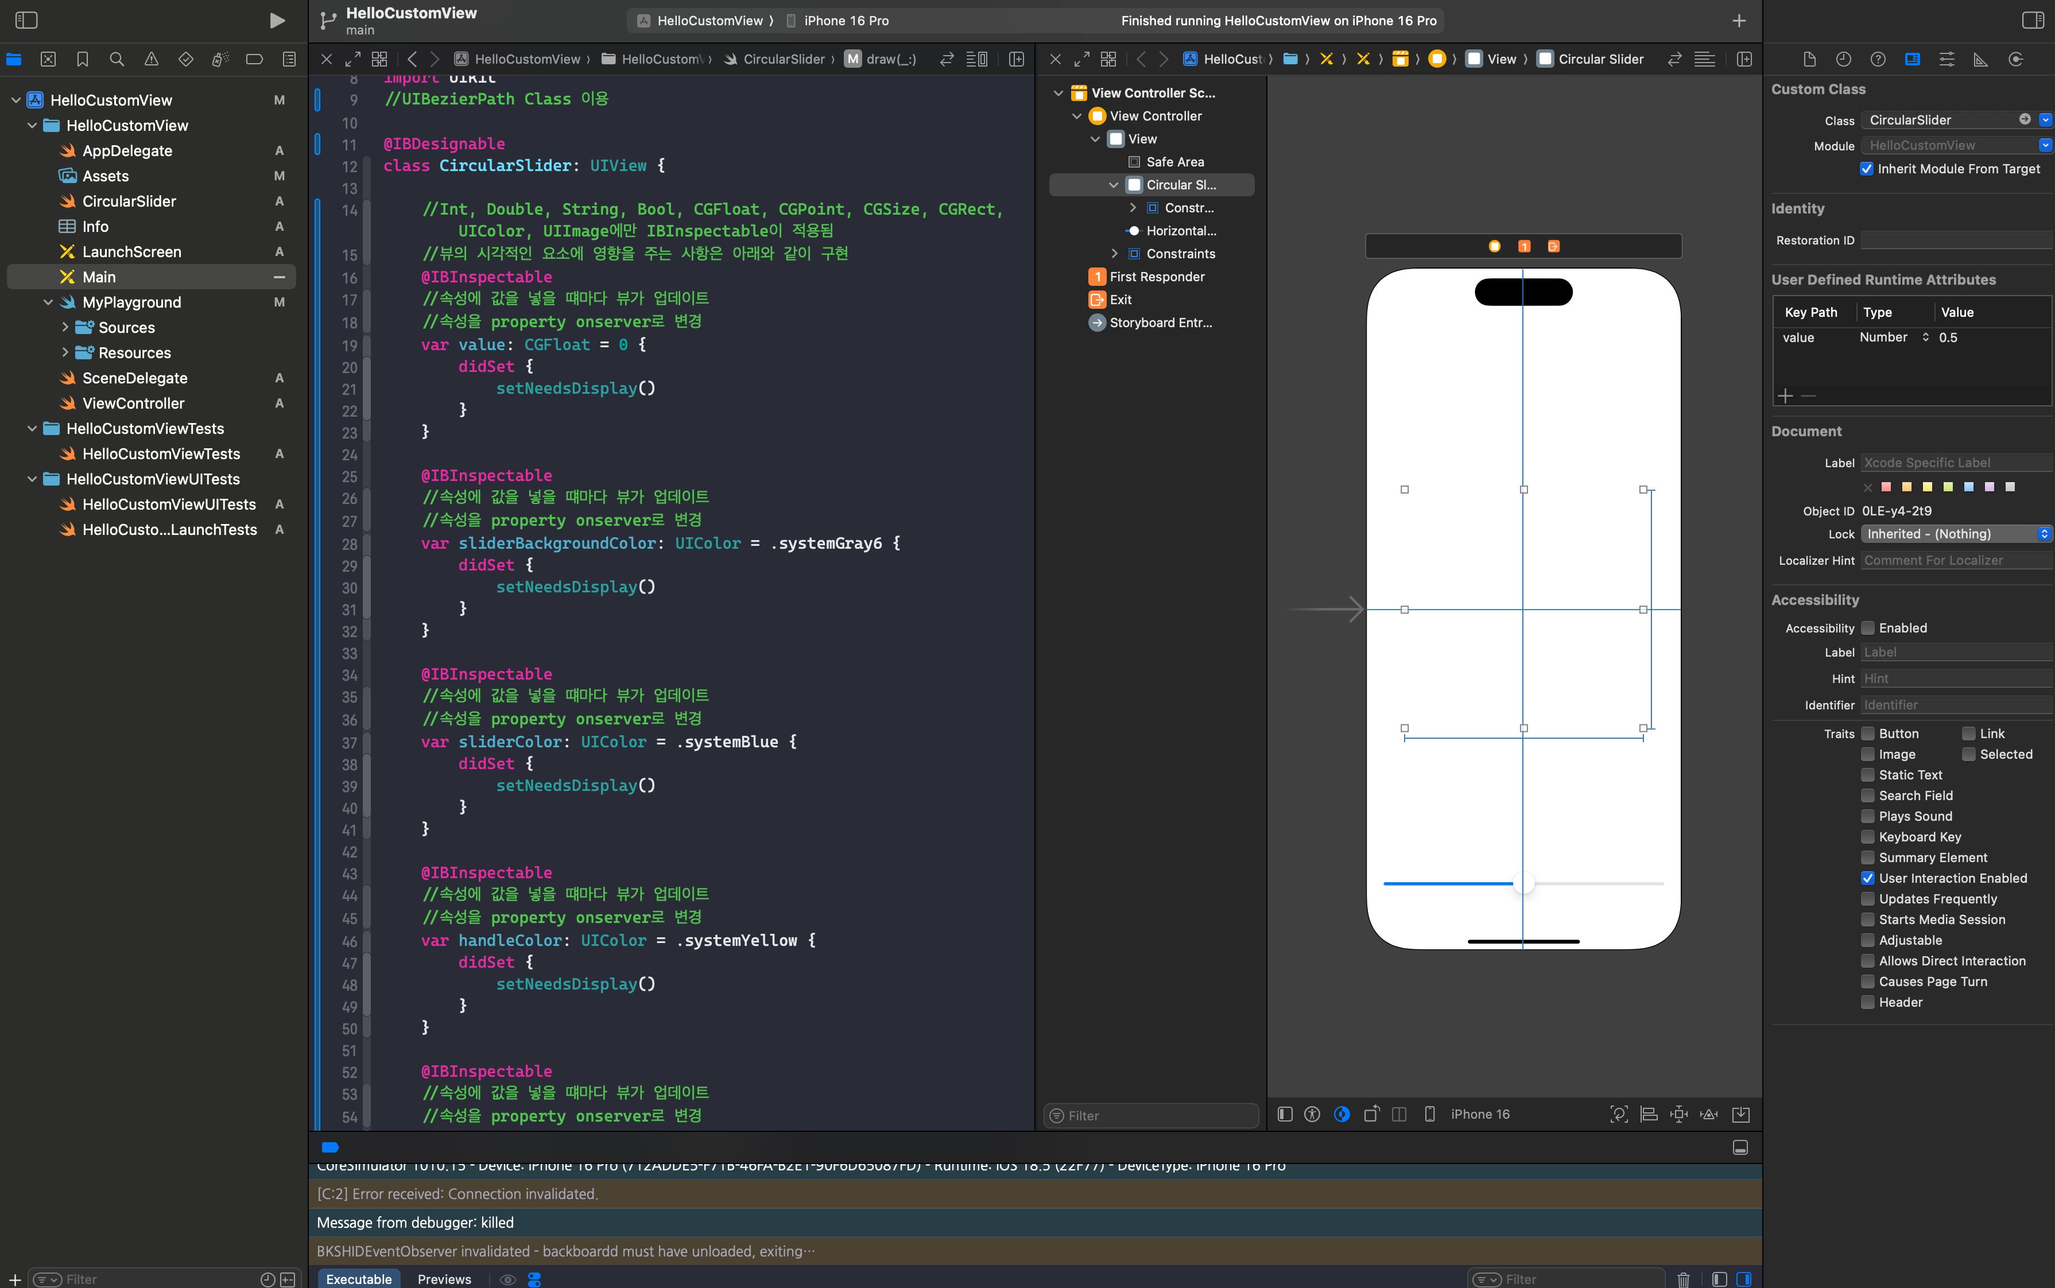Check the Image trait
The width and height of the screenshot is (2055, 1288).
[x=1867, y=754]
